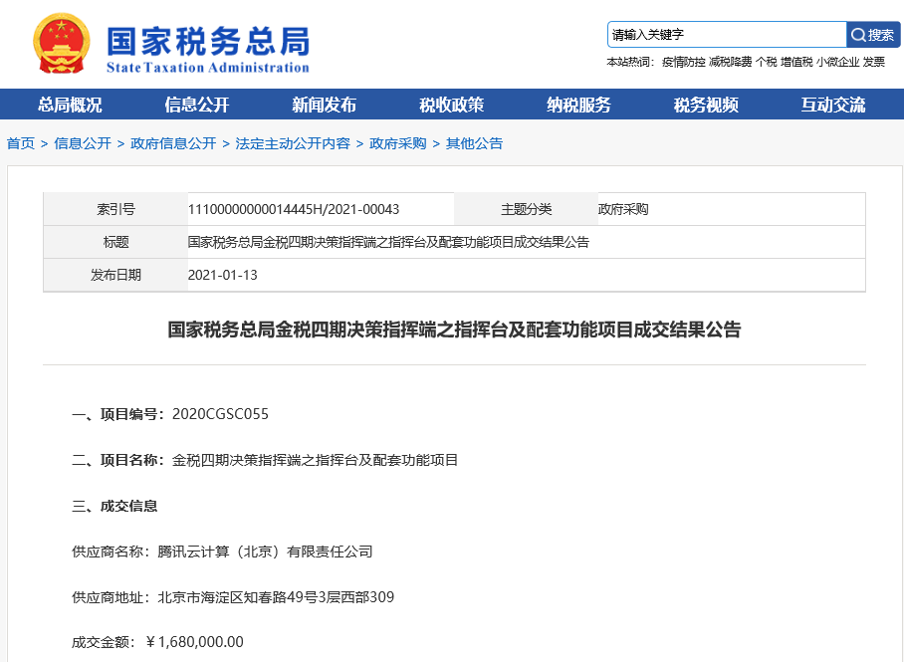This screenshot has height=662, width=904.
Task: Open the 互动交流 navigation menu
Action: 833,105
